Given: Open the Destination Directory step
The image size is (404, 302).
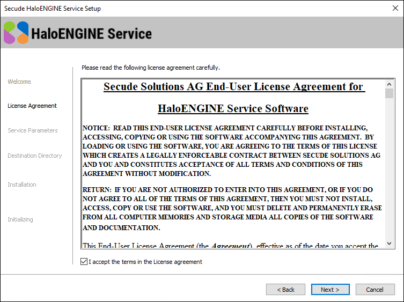Looking at the screenshot, I should [x=35, y=156].
